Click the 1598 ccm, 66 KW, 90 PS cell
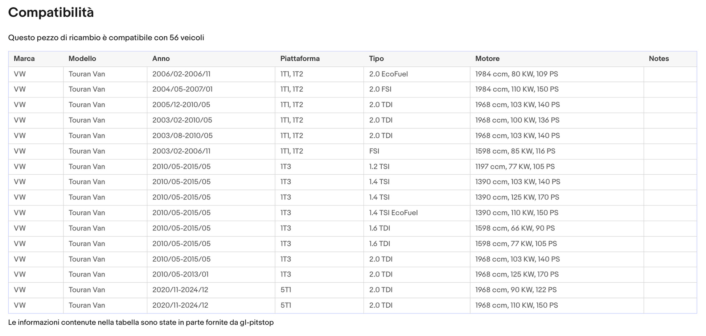 557,228
